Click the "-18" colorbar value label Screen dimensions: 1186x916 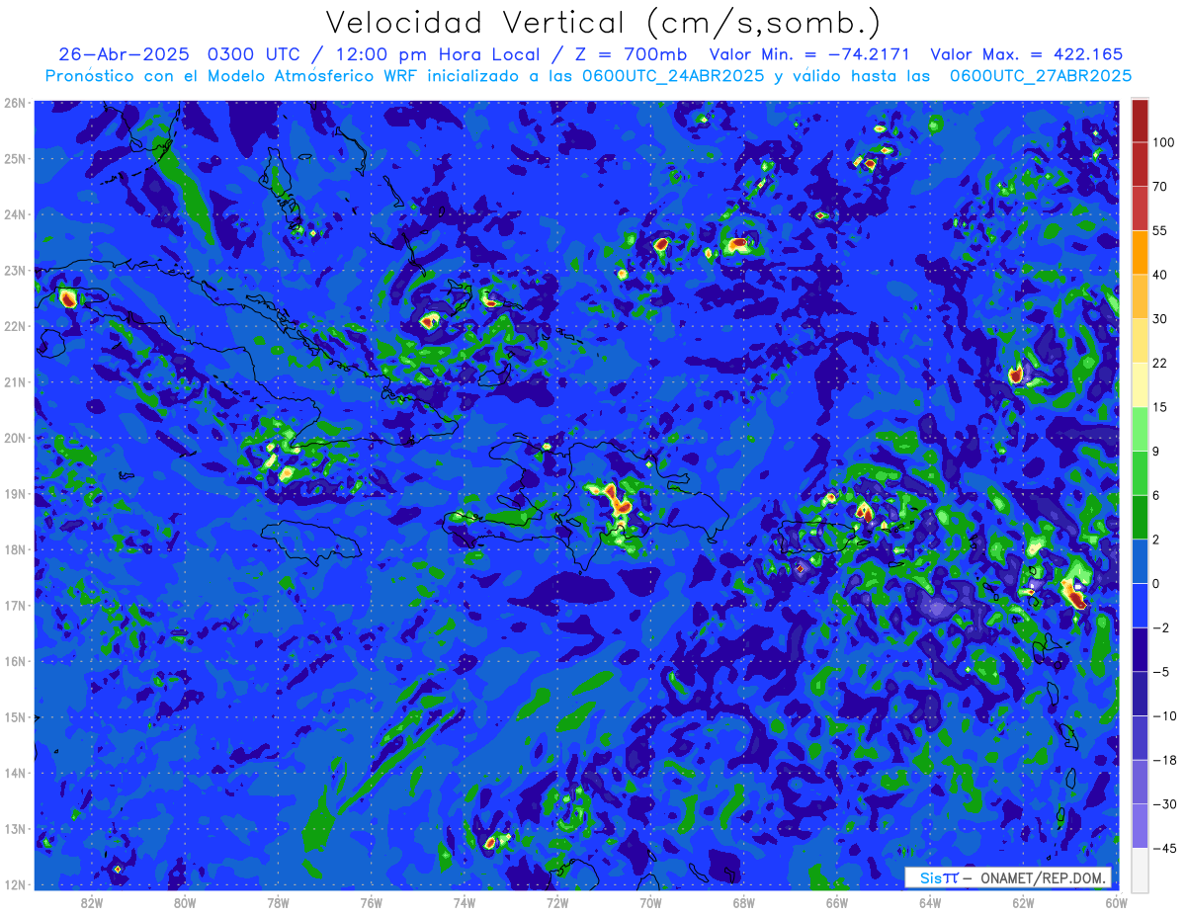1163,760
